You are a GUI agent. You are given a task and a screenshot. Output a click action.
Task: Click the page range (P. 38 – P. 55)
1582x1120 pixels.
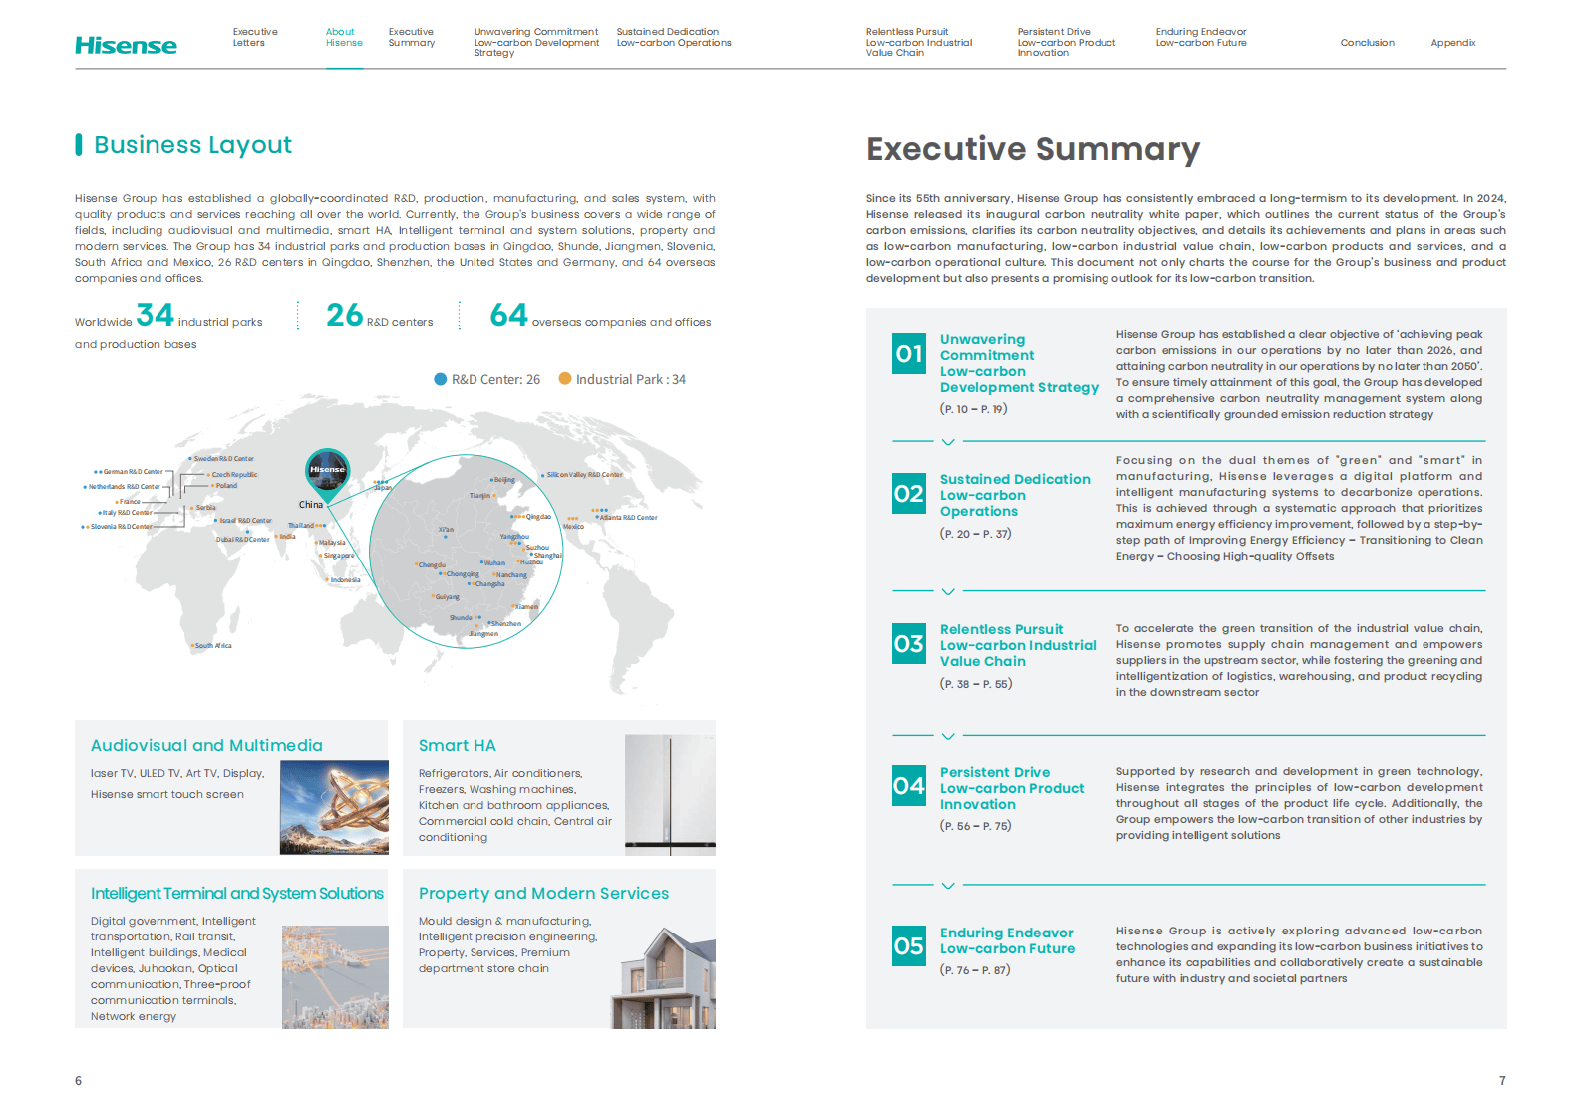pos(975,684)
